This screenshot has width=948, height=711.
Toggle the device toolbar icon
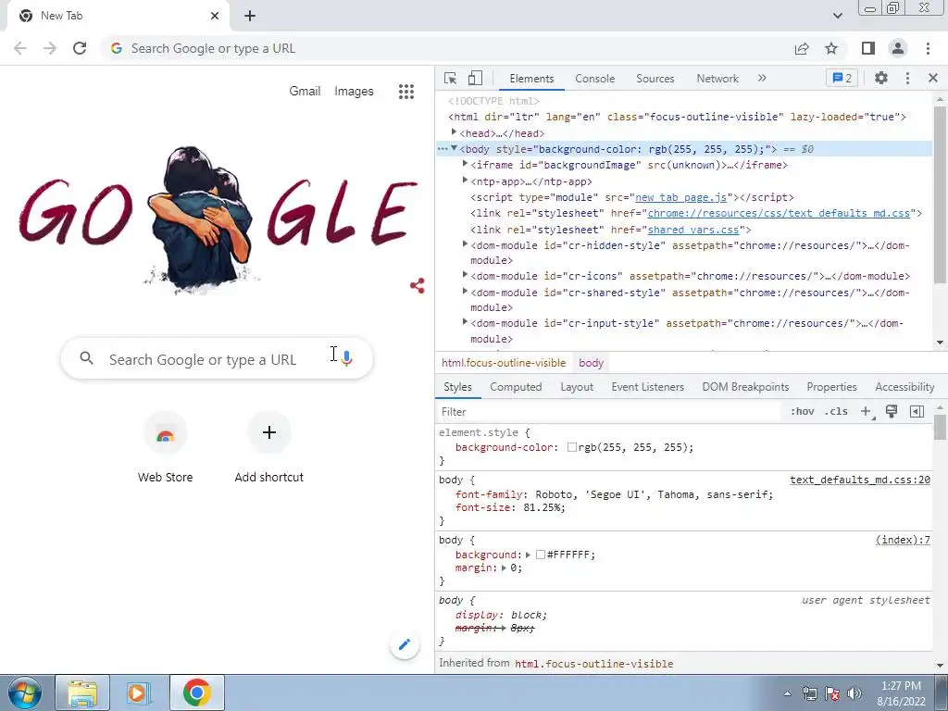point(475,79)
